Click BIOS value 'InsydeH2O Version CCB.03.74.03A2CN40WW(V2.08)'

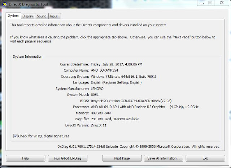point(131,101)
